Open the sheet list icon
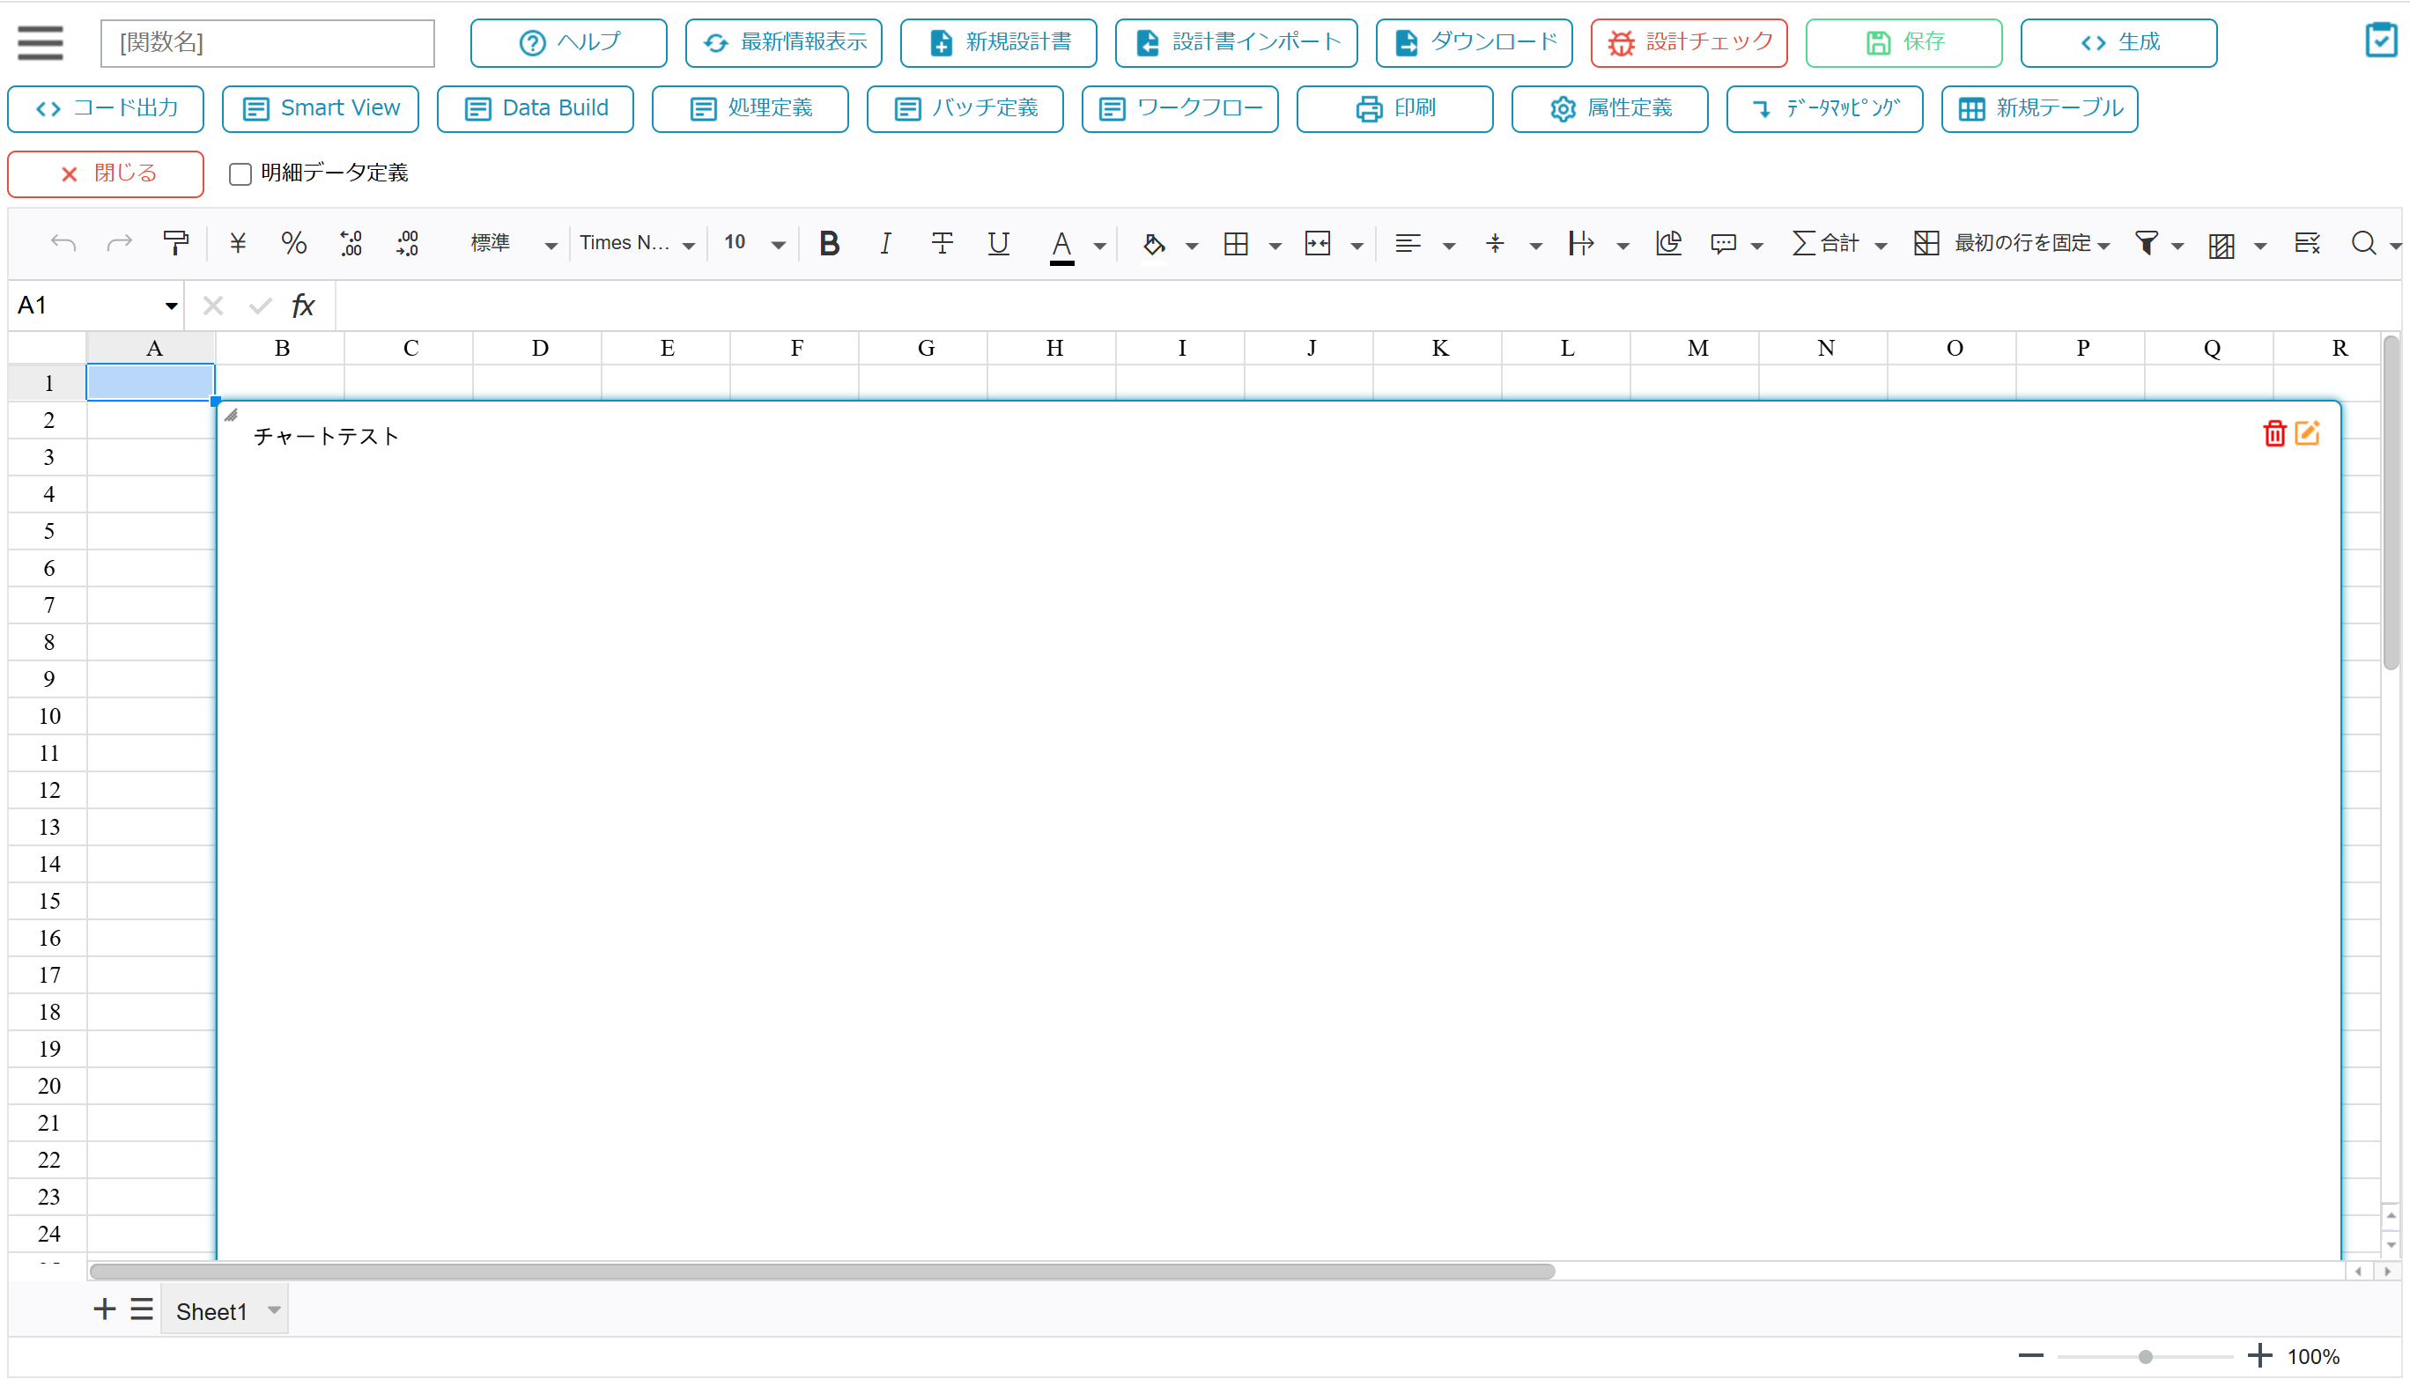The image size is (2410, 1379). [142, 1309]
